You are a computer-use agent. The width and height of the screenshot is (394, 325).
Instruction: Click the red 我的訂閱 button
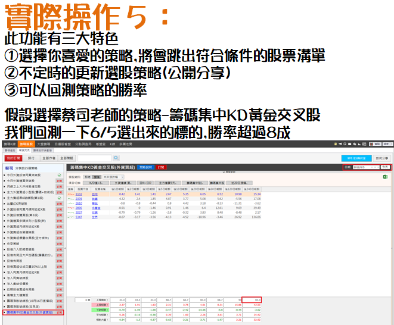[13, 158]
